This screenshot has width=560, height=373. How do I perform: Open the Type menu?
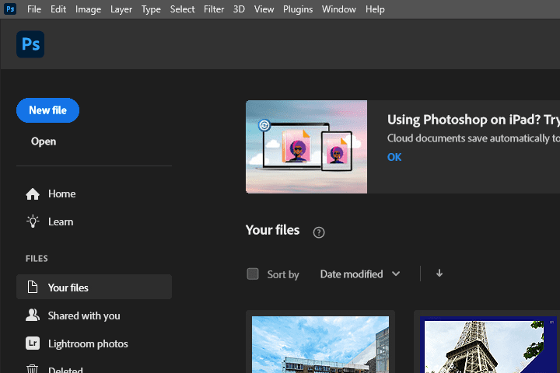pos(151,9)
